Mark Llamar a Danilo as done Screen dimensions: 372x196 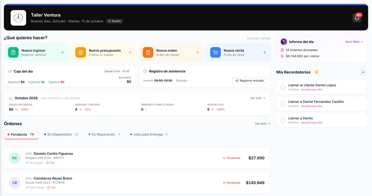tap(283, 121)
